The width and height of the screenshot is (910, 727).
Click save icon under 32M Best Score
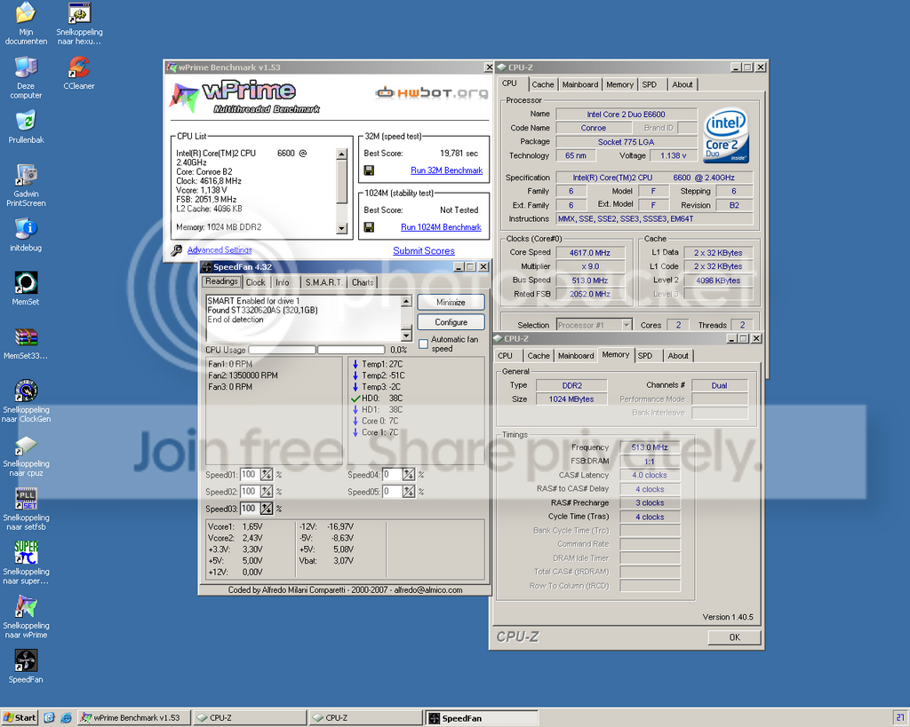[x=369, y=170]
